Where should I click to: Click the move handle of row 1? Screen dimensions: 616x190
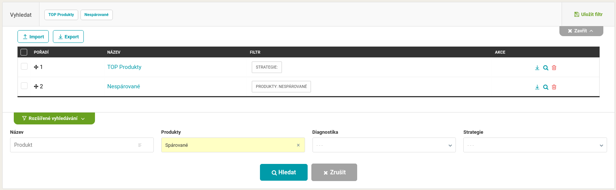tap(36, 67)
